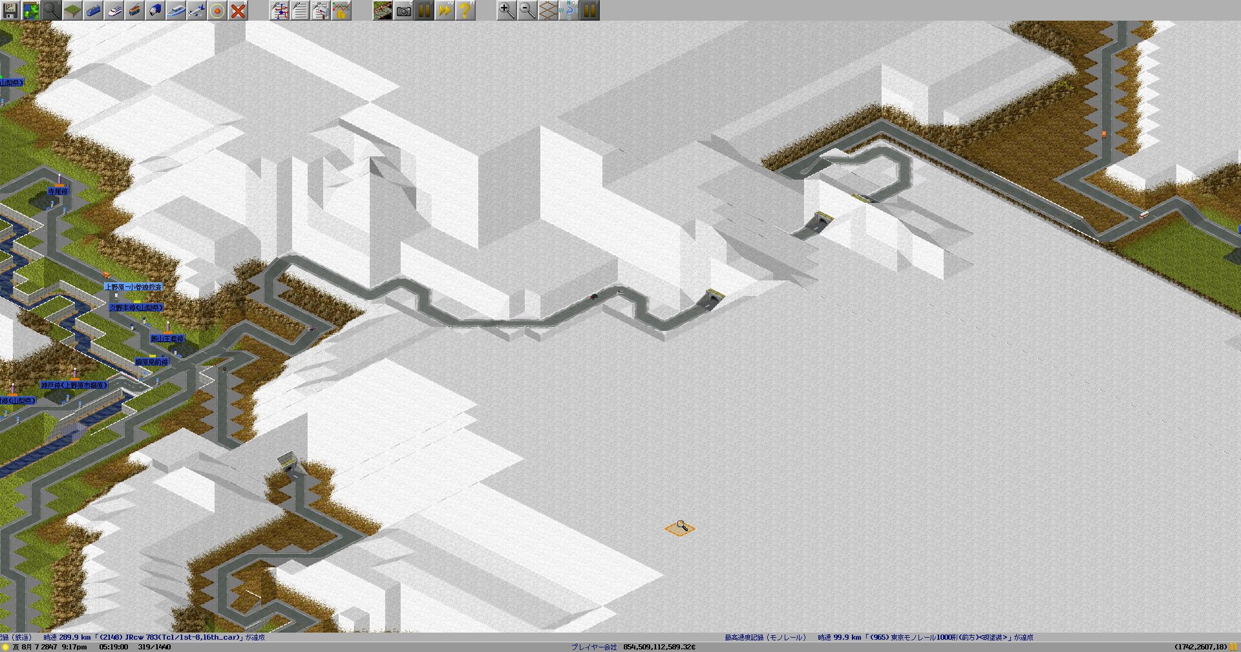
Task: Select the magnifier inspection tool
Action: pos(52,10)
